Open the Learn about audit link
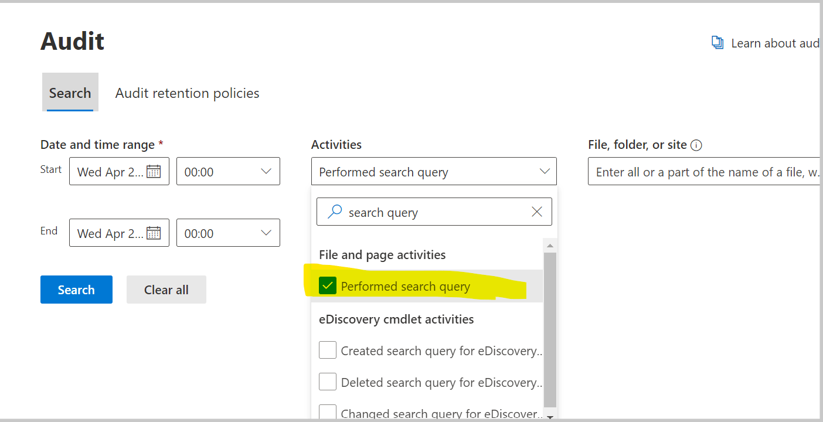Screen dimensions: 823x422 tap(775, 43)
